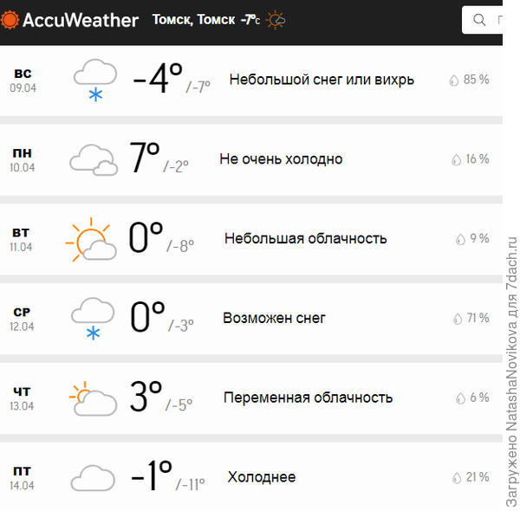Click Monday's cloudy weather icon
Image resolution: width=520 pixels, height=511 pixels.
pyautogui.click(x=93, y=159)
